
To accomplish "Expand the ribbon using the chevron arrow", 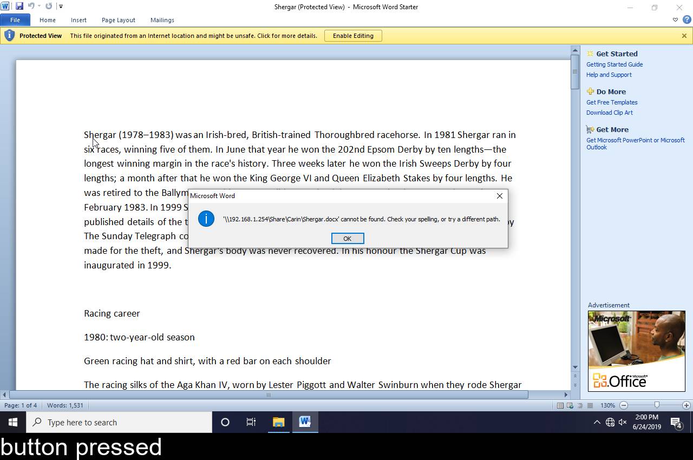I will pyautogui.click(x=675, y=20).
